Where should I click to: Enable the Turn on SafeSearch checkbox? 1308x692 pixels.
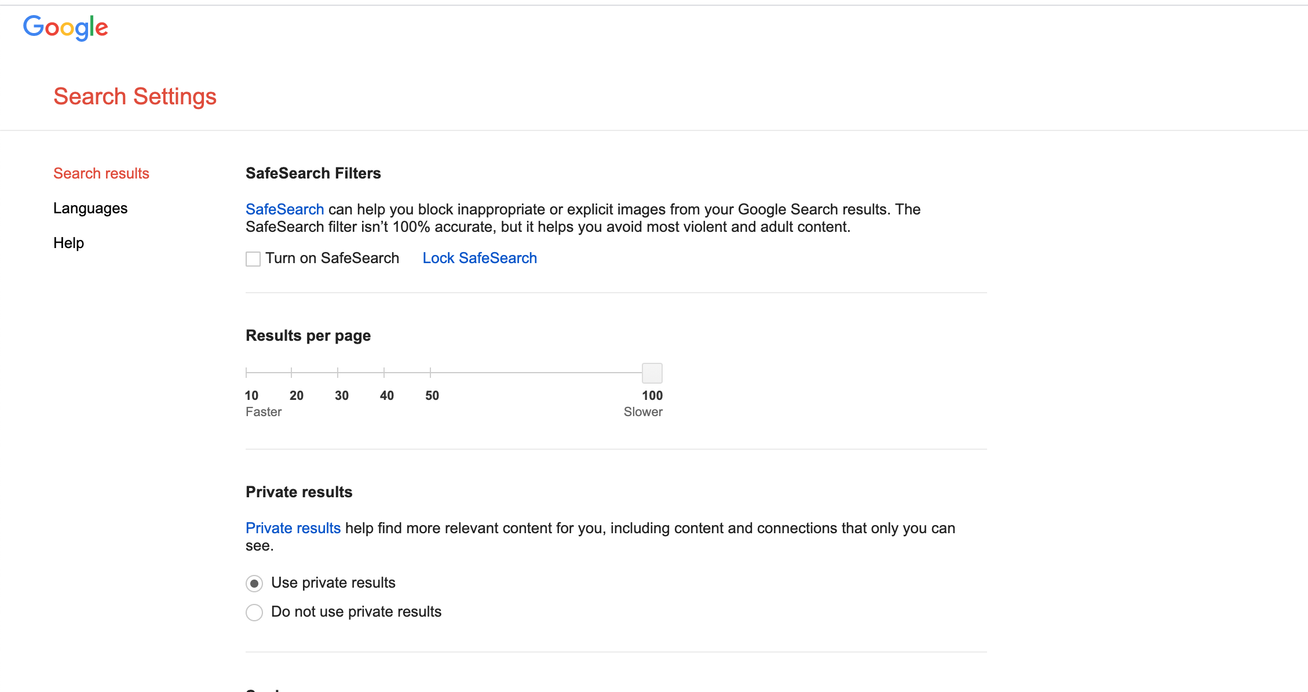(x=253, y=258)
